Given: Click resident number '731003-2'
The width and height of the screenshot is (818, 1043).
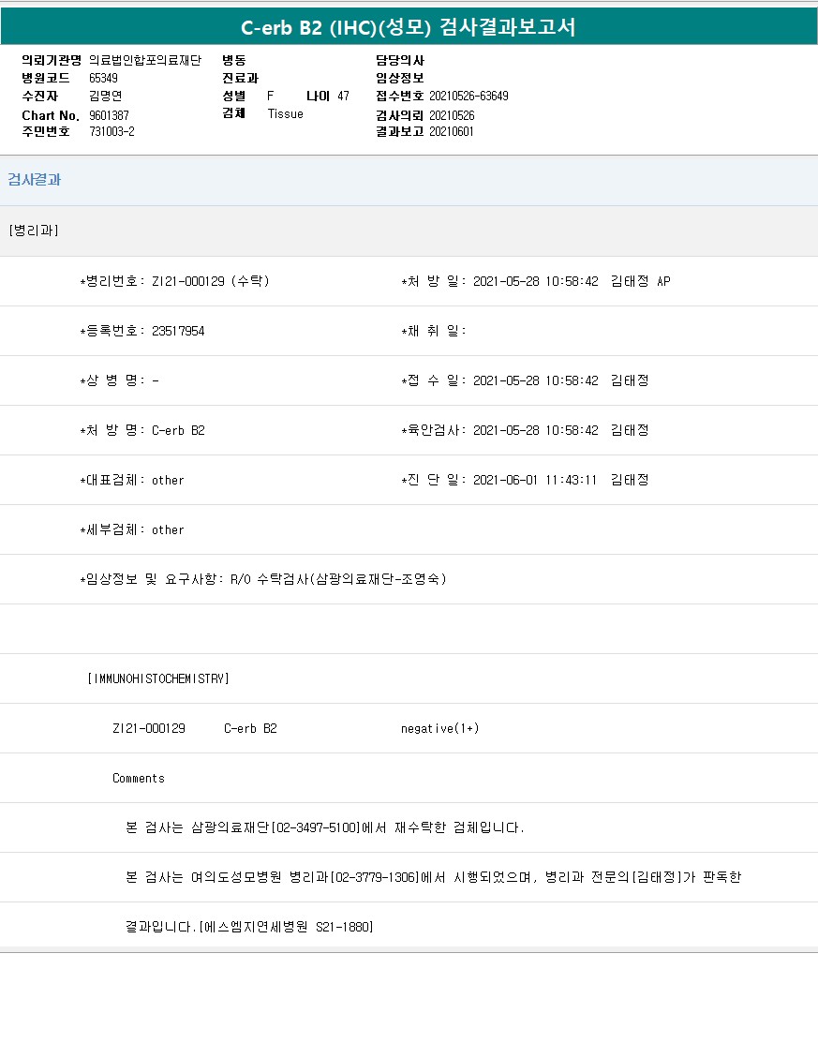Looking at the screenshot, I should [x=112, y=132].
